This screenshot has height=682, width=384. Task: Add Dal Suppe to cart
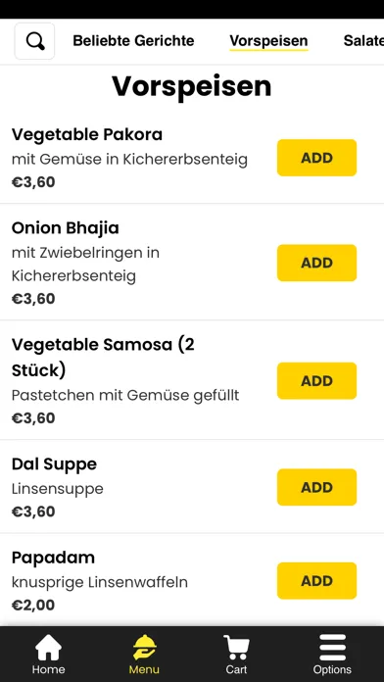point(317,487)
